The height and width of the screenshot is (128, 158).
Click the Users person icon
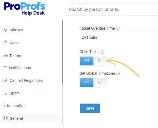click(5, 42)
